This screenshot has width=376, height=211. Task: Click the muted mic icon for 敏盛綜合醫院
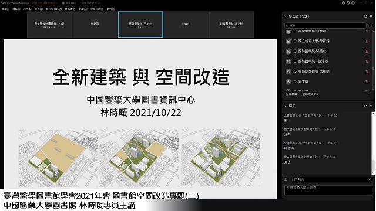pyautogui.click(x=367, y=72)
